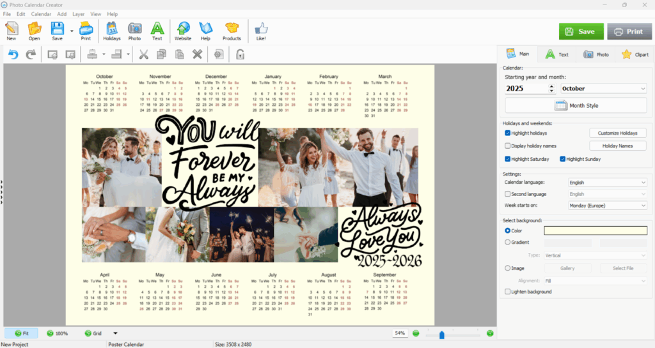The width and height of the screenshot is (655, 348).
Task: Select the Gradient background radio button
Action: tap(508, 242)
